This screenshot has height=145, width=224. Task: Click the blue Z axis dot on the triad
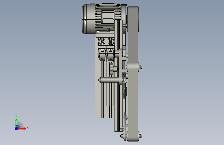click(x=16, y=128)
